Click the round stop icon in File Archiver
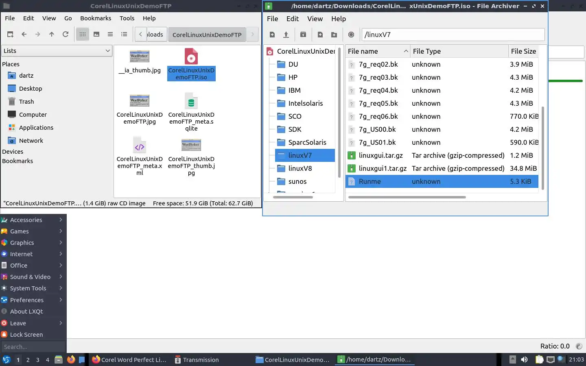 tap(351, 35)
